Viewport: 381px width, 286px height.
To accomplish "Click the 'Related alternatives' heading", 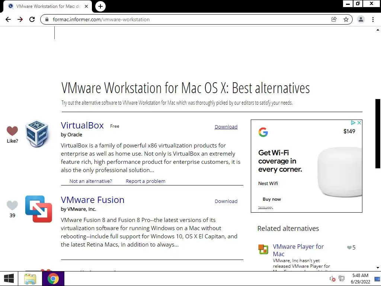I will 288,229.
